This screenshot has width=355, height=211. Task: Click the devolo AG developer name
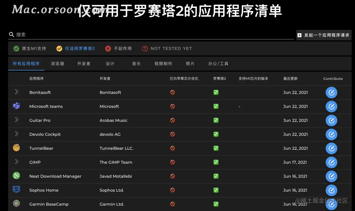click(x=110, y=134)
